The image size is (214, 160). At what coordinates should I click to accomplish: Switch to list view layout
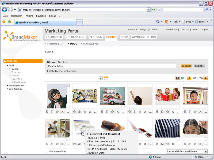pos(183,78)
